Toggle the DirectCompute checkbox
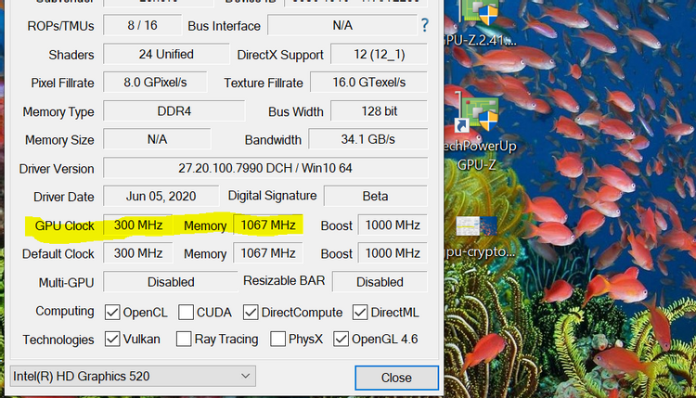 point(251,313)
